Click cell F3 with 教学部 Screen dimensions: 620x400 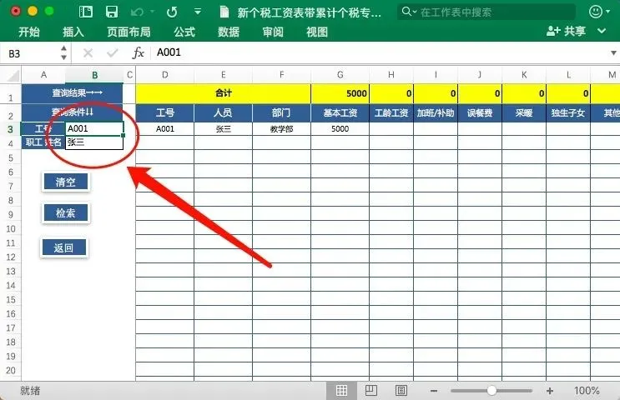click(282, 128)
